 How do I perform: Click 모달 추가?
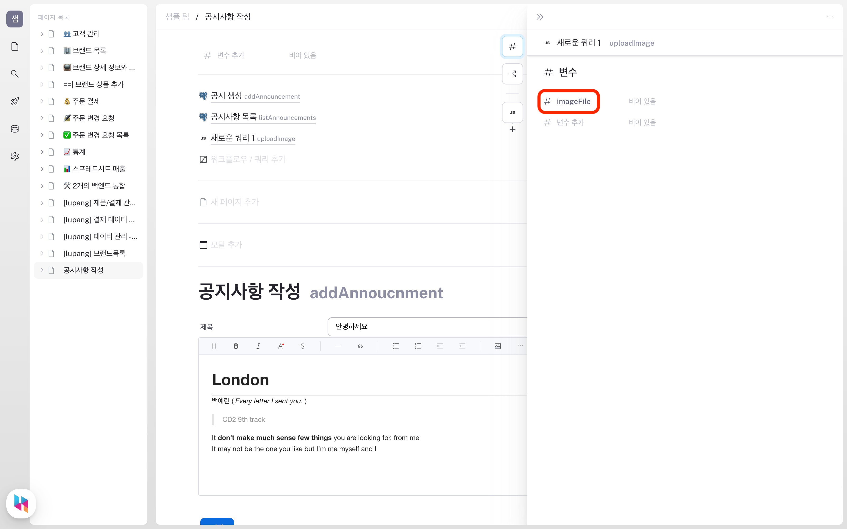click(226, 244)
